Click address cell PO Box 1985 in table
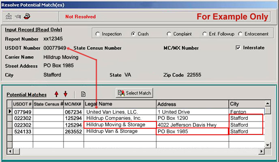 tap(193, 132)
